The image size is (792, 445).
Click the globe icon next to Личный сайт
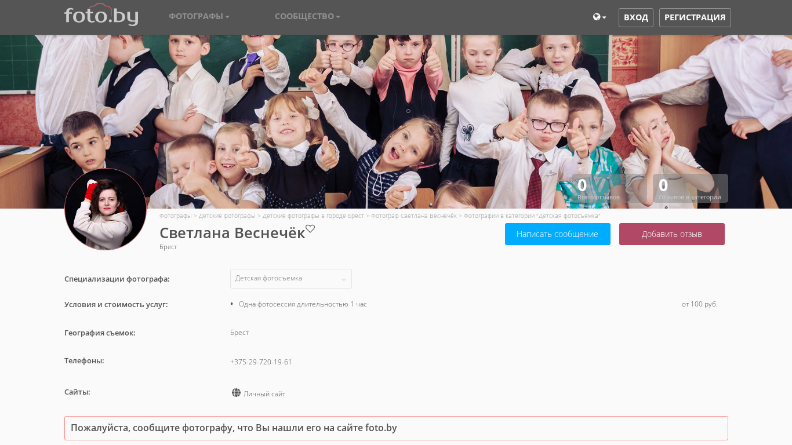pos(236,393)
